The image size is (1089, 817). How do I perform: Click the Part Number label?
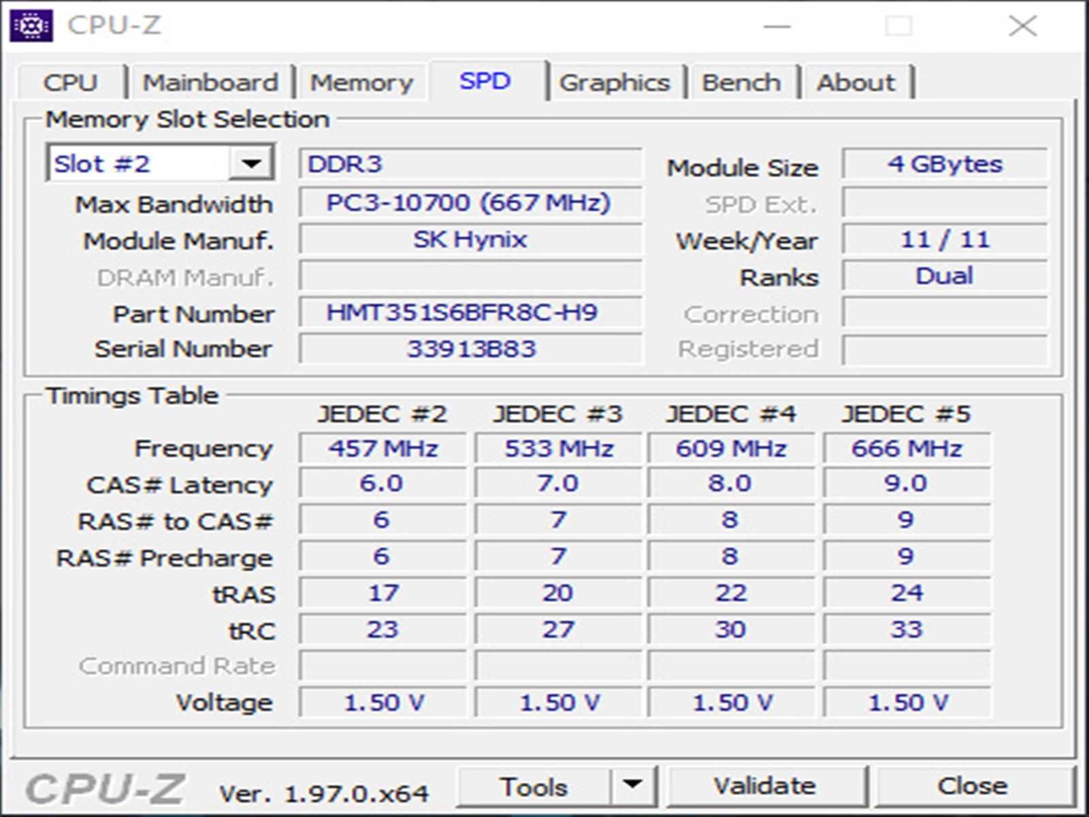click(193, 314)
